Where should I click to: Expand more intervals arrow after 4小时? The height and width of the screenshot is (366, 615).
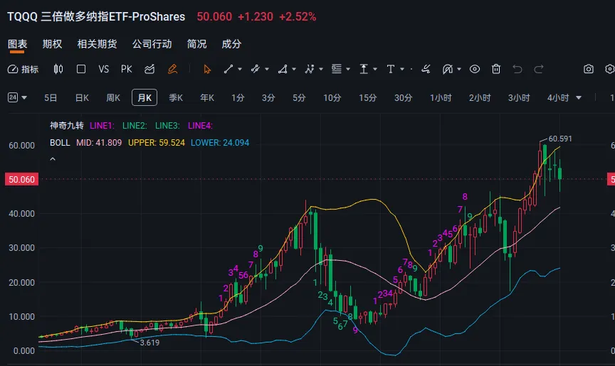(x=579, y=98)
